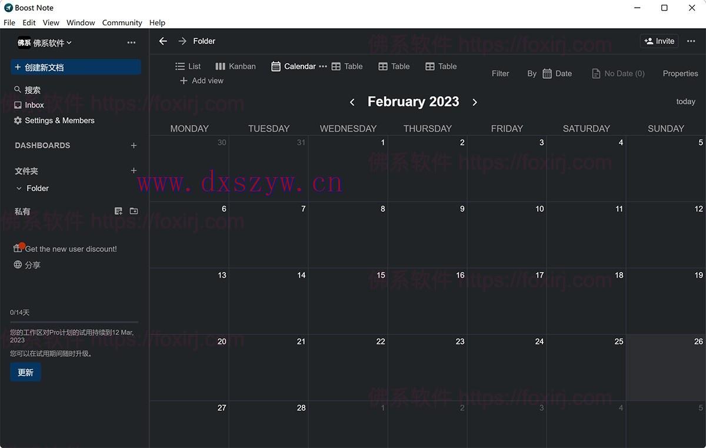
Task: Click the 更新 upgrade button
Action: click(25, 372)
